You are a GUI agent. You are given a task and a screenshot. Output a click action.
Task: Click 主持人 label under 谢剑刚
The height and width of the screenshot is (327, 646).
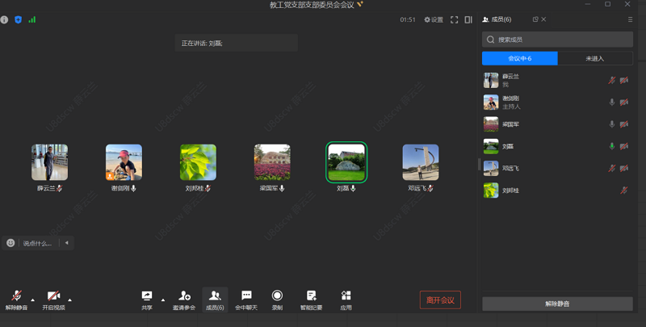coord(511,107)
